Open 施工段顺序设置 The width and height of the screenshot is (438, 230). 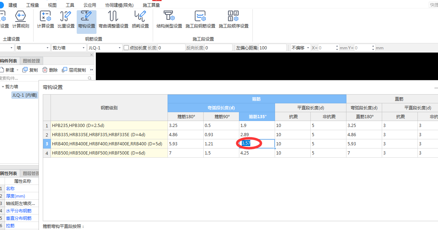click(233, 20)
